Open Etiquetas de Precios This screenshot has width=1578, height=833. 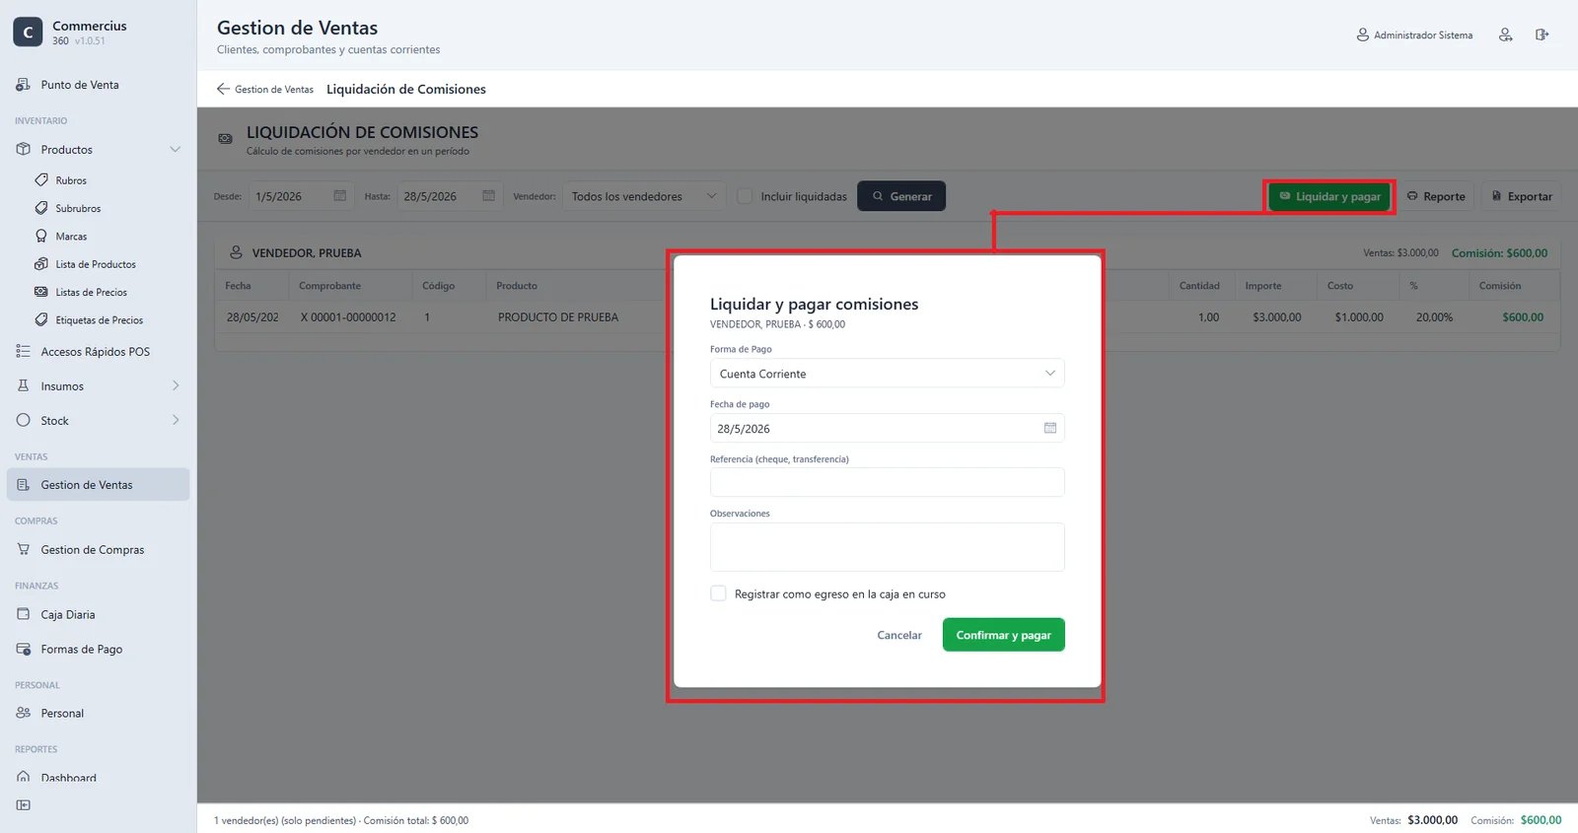click(99, 320)
